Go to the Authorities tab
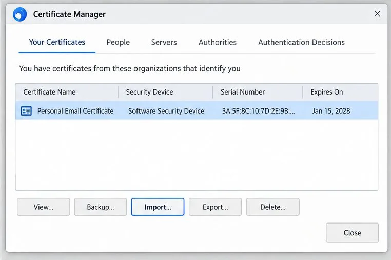Viewport: 391px width, 260px height. (x=218, y=42)
